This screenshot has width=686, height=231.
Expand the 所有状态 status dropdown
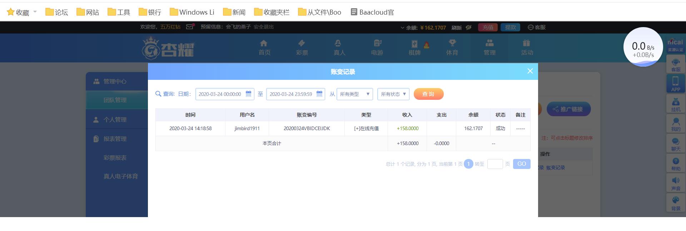(x=393, y=94)
